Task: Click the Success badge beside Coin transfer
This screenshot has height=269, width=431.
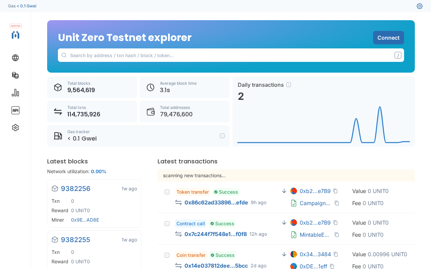Action: point(223,255)
